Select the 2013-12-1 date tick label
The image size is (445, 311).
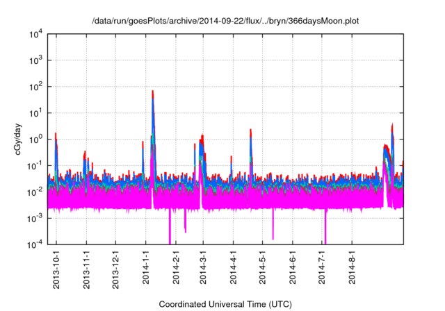point(115,268)
